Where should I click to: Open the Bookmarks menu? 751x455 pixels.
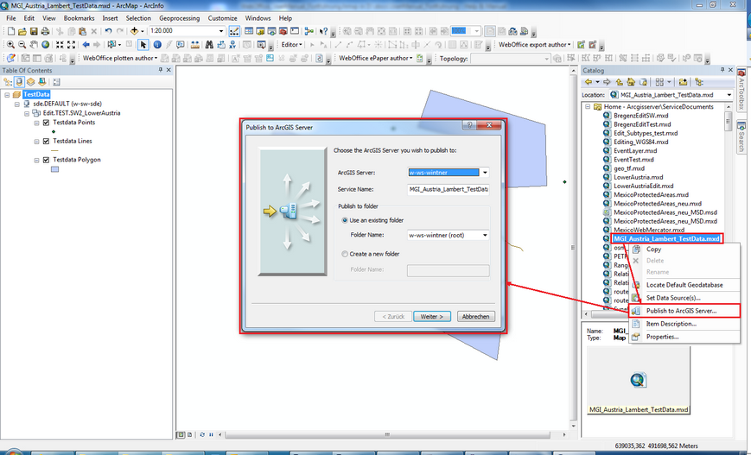point(79,18)
